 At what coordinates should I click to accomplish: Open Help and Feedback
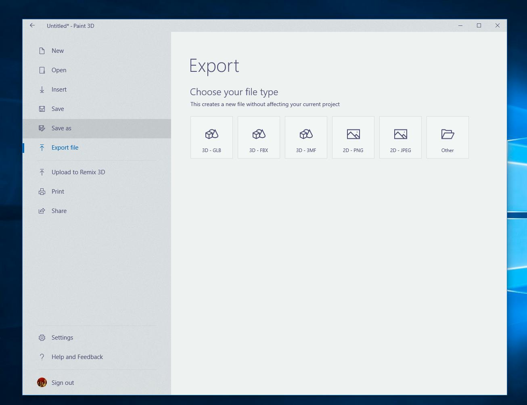pos(97,357)
